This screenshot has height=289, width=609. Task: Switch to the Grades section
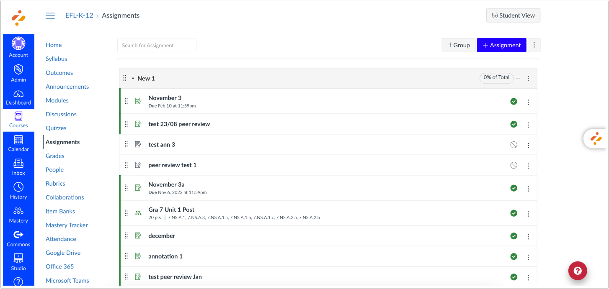tap(55, 156)
